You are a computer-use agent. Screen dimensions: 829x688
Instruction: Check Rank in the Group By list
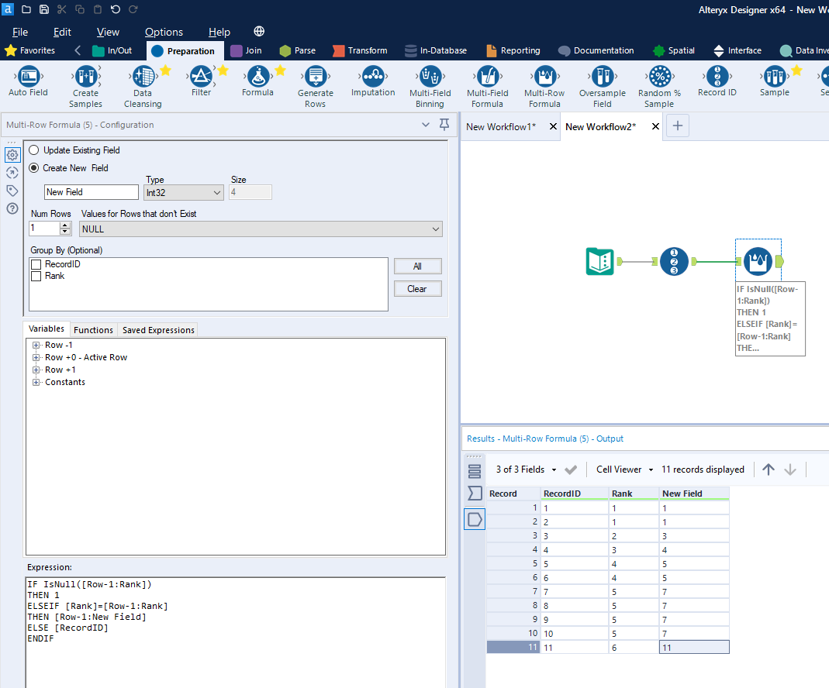click(x=36, y=275)
